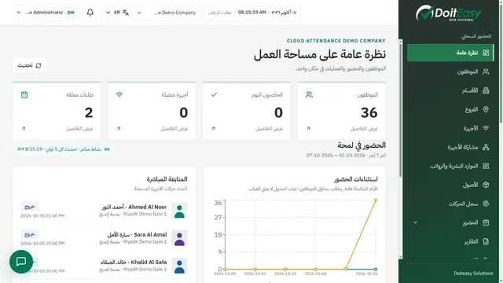This screenshot has height=283, width=503.
Task: Click the DoitEasy logo
Action: click(x=448, y=13)
